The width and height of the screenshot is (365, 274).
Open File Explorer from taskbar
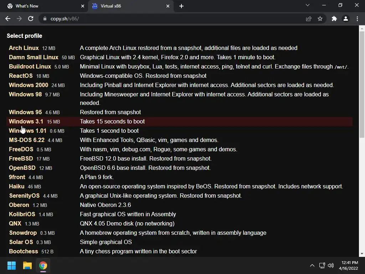point(27,265)
